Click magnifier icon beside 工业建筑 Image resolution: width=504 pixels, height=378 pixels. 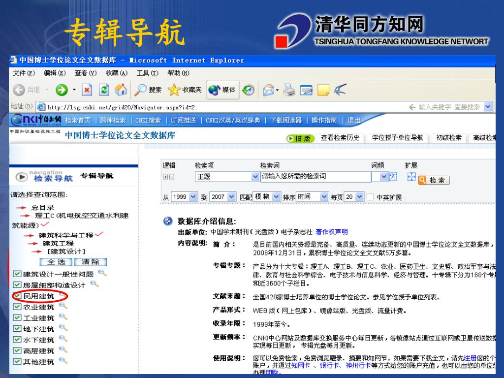click(63, 316)
